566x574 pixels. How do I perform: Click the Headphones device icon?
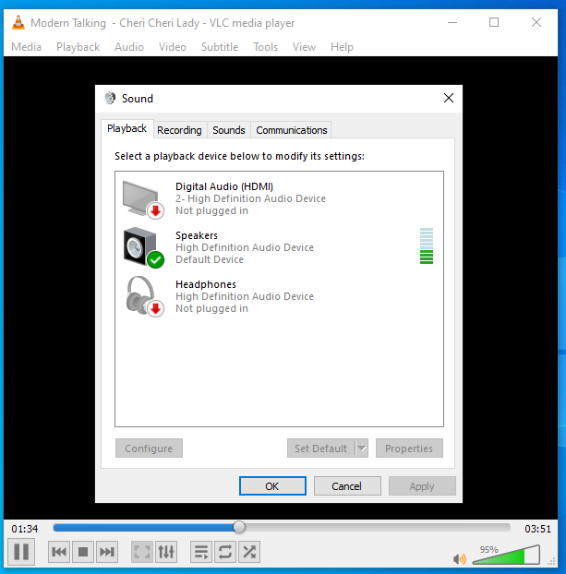click(x=144, y=296)
